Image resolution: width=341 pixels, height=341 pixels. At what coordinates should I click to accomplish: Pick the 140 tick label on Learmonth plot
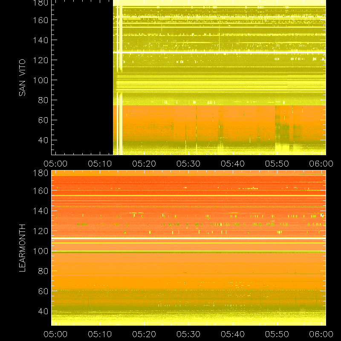pos(40,211)
